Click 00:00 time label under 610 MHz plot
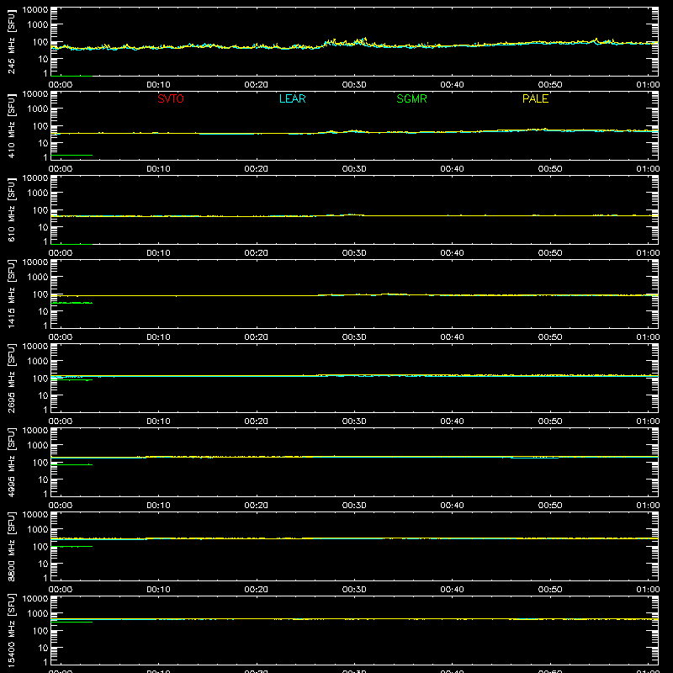673x673 pixels. (x=61, y=253)
